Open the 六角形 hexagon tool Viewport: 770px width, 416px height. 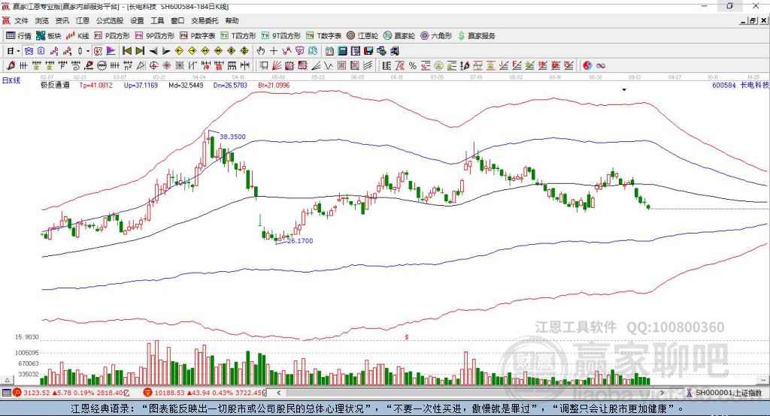tap(436, 36)
